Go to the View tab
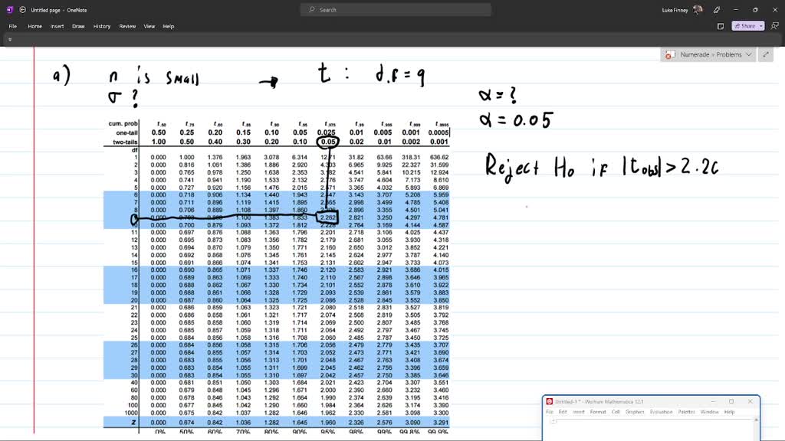Screen dimensions: 785x441 click(x=149, y=26)
